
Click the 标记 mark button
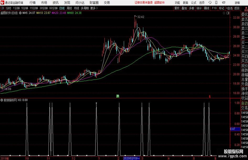pyautogui.click(x=221, y=8)
